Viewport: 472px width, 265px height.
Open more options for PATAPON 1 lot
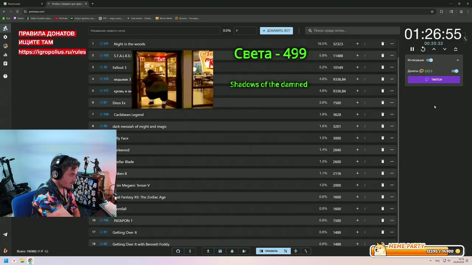point(392,220)
